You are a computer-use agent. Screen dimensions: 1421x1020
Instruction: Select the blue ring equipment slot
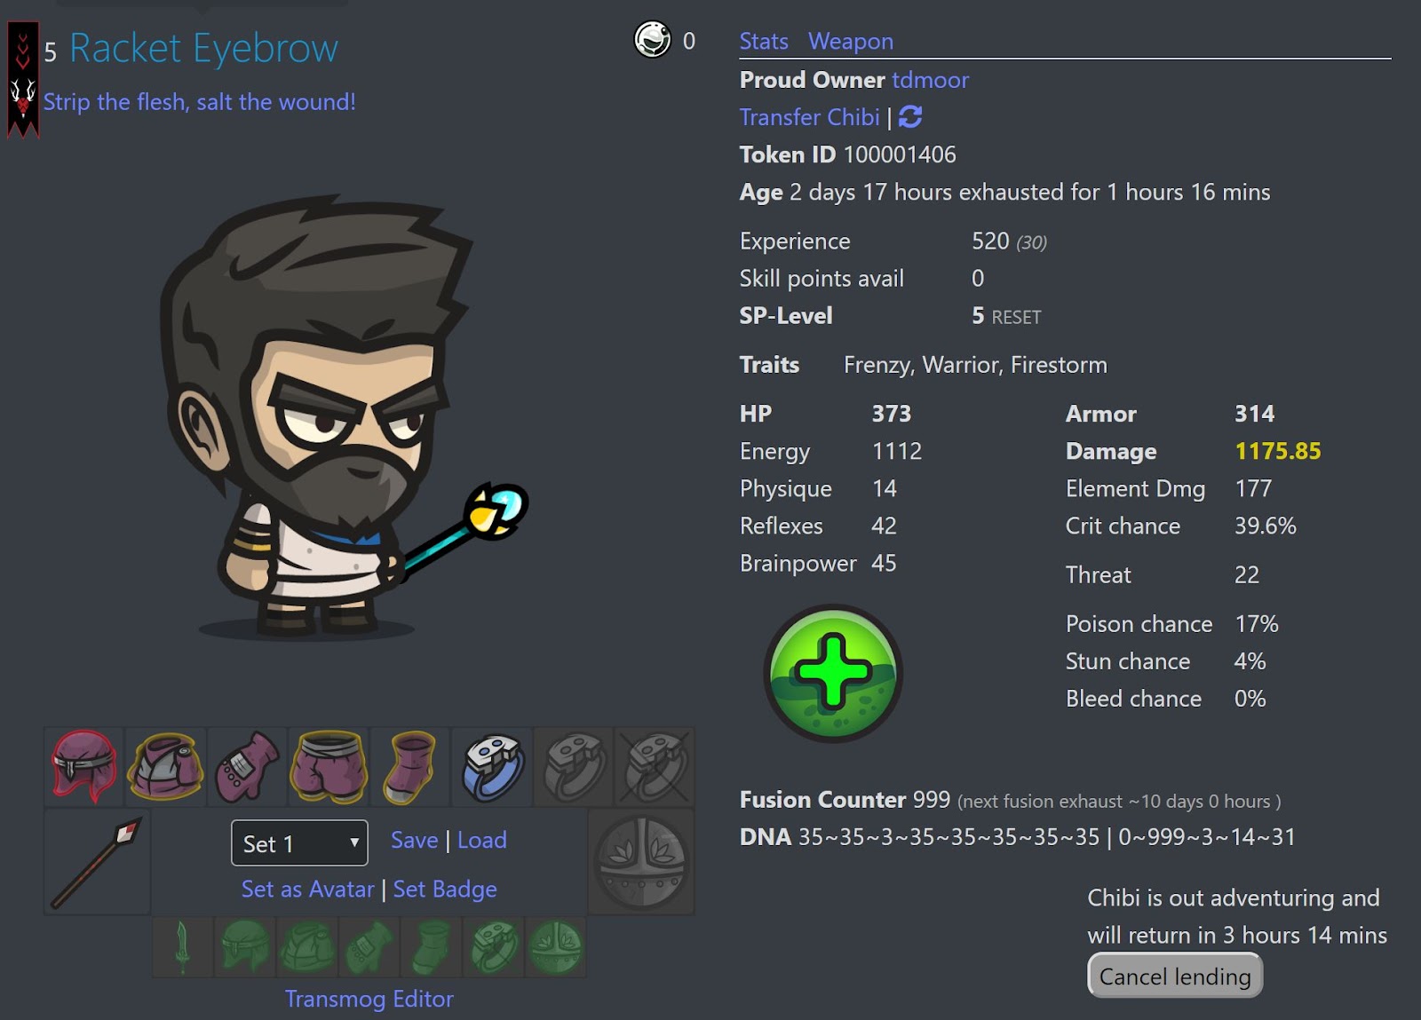(492, 767)
